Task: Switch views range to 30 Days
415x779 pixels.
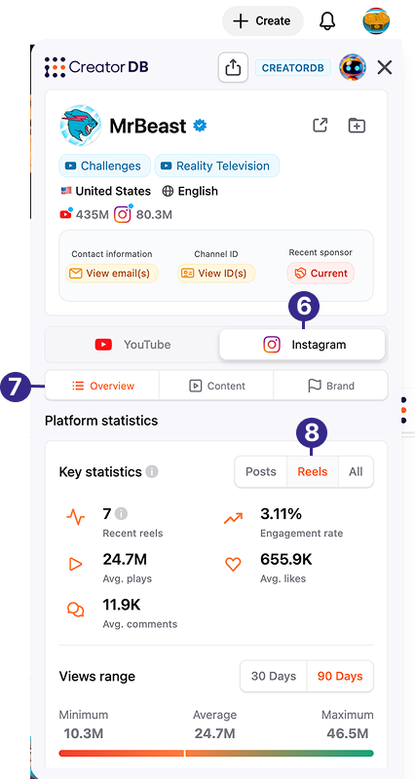Action: pyautogui.click(x=274, y=676)
